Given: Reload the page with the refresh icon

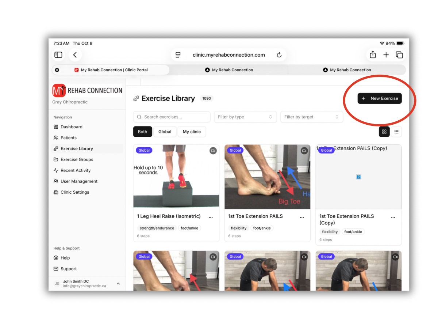Looking at the screenshot, I should point(279,55).
